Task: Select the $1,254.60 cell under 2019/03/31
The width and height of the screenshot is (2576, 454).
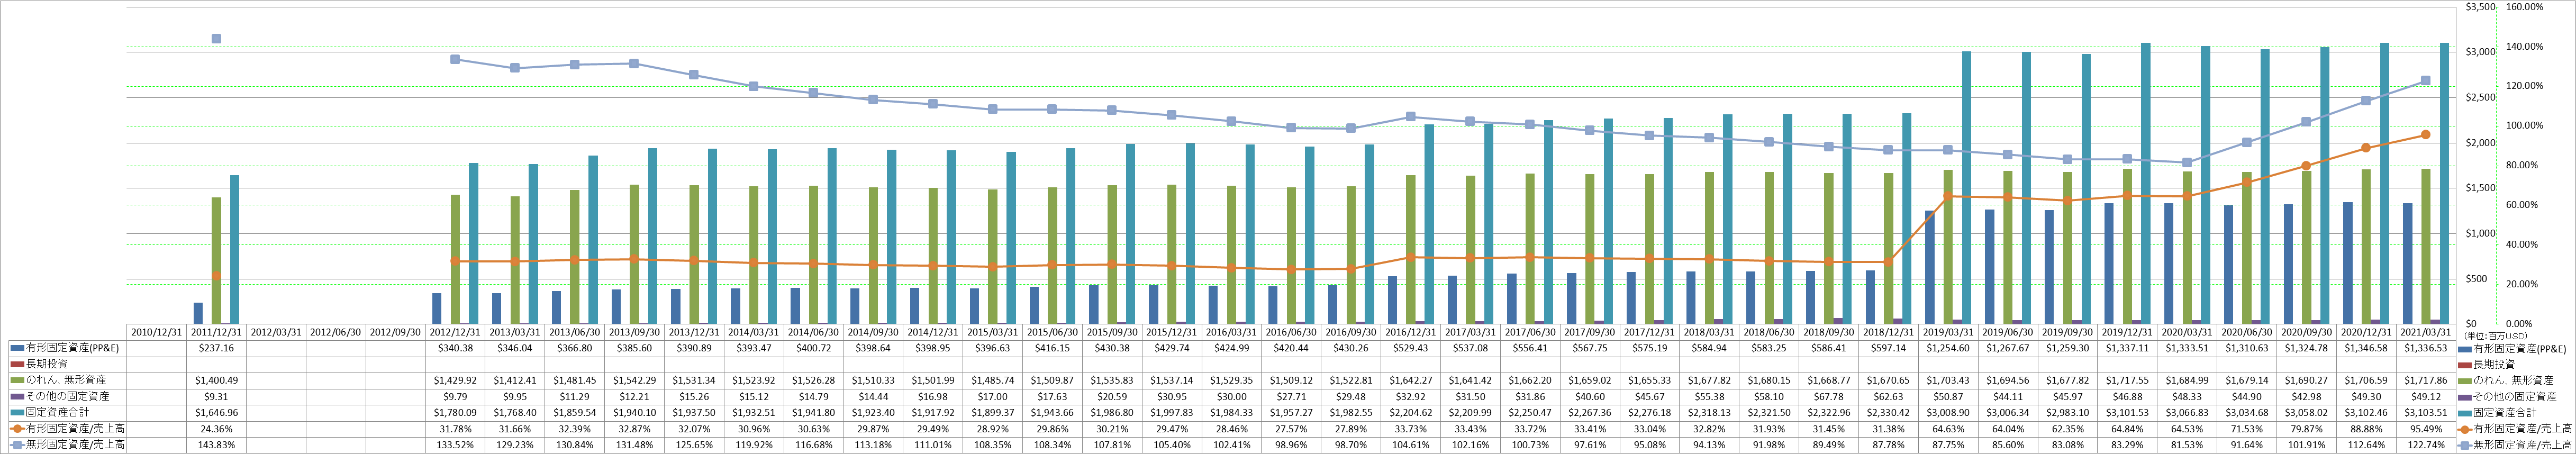Action: [1948, 348]
